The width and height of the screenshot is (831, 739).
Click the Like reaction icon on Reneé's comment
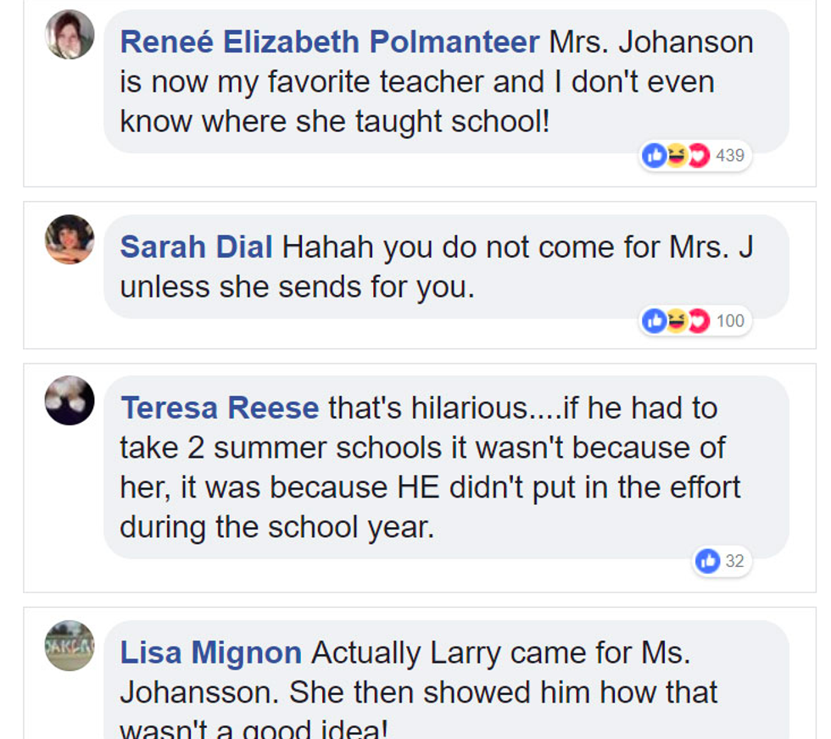[655, 155]
